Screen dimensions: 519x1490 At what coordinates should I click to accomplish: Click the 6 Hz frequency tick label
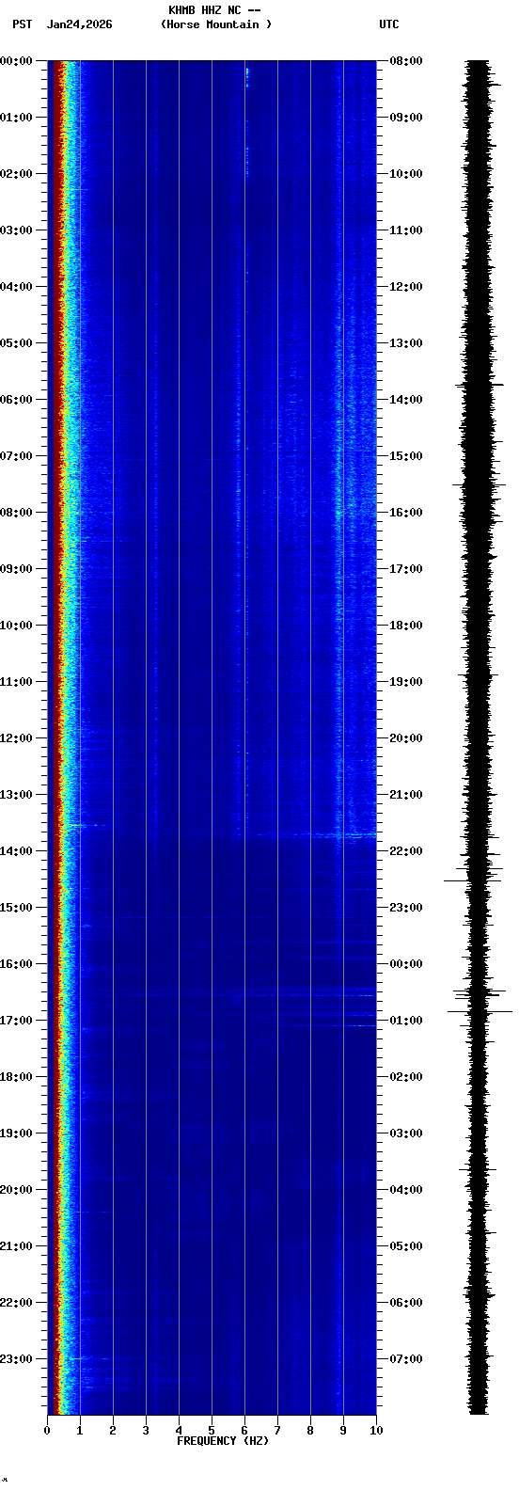point(244,1431)
